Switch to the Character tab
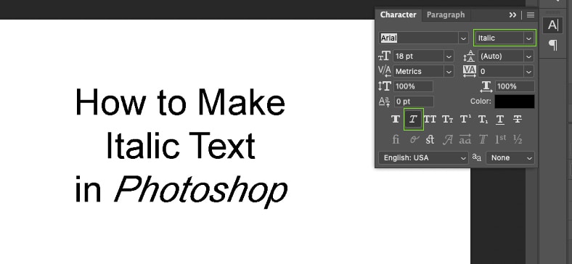The width and height of the screenshot is (572, 264). tap(398, 15)
